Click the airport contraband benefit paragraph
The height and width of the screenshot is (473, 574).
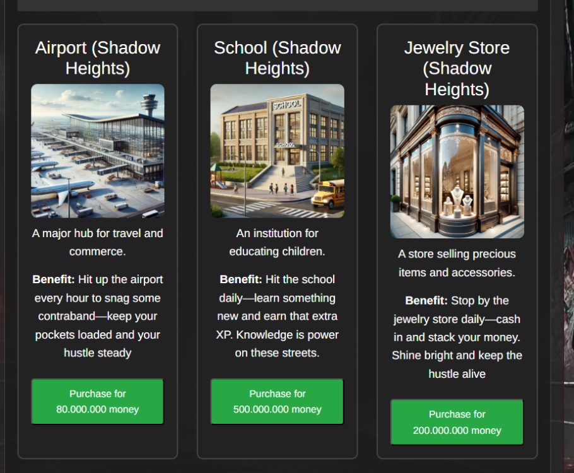98,316
